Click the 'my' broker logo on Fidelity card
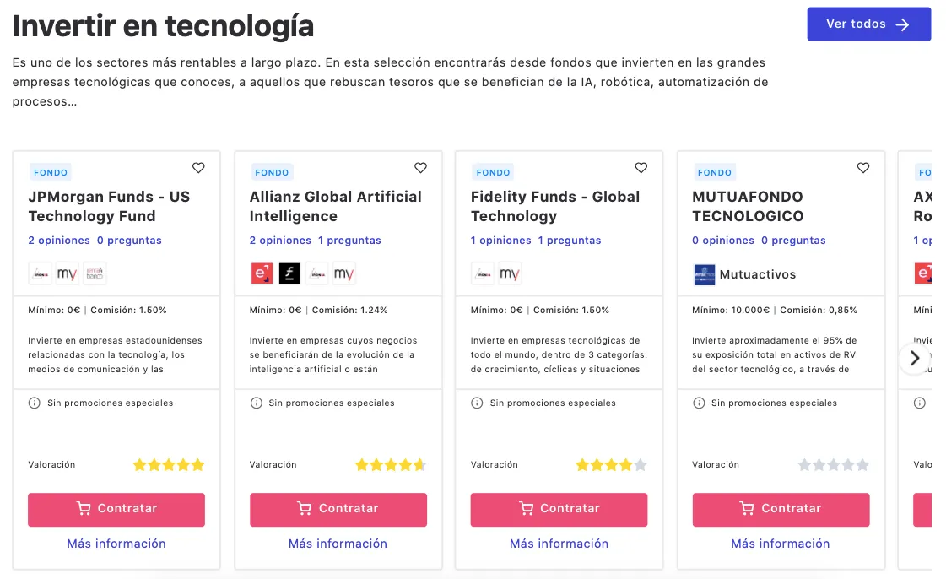This screenshot has width=946, height=579. pos(510,273)
